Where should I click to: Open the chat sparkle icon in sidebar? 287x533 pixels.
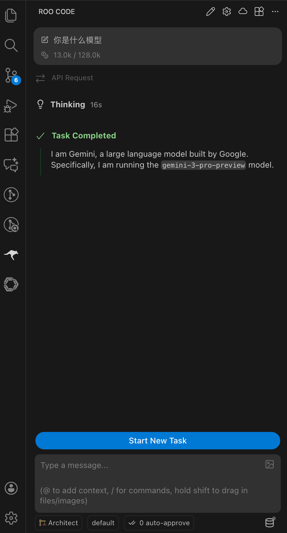[11, 165]
